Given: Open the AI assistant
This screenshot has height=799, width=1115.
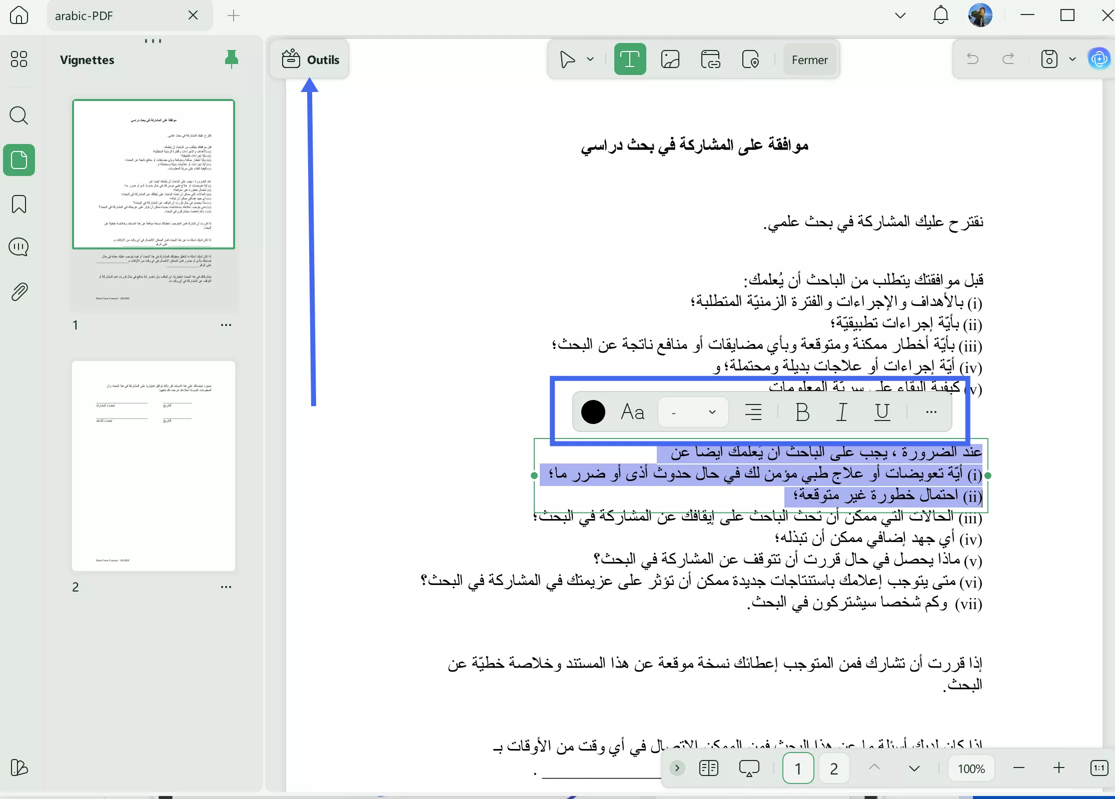Looking at the screenshot, I should (1098, 59).
